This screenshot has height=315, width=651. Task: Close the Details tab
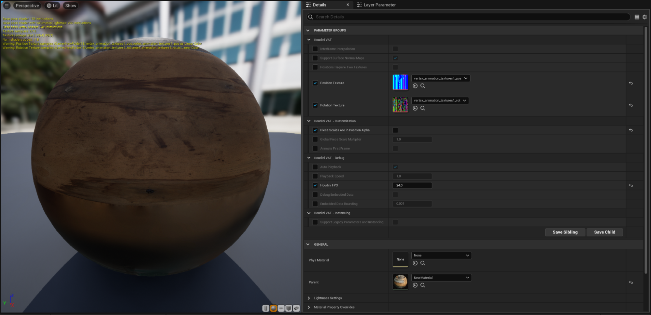pos(348,5)
